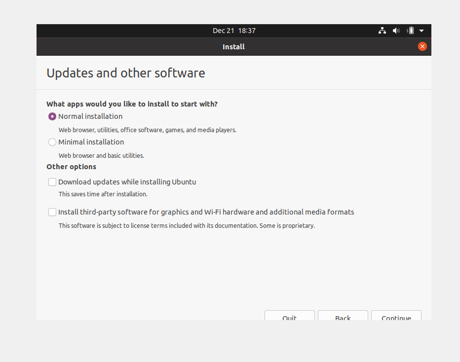The height and width of the screenshot is (362, 460).
Task: Click the "Normal installation" label text
Action: point(90,116)
